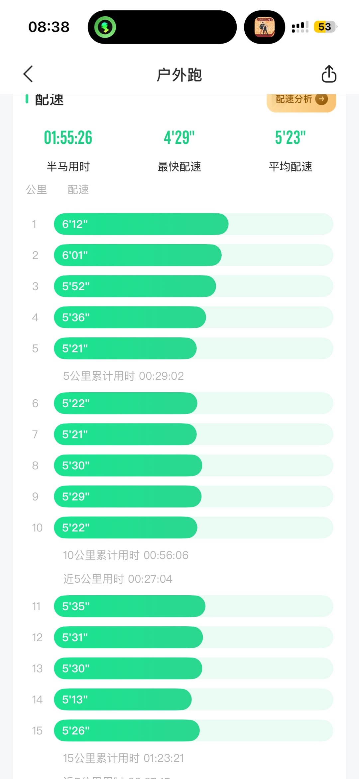
Task: Tap the green activity icon in Dynamic Island
Action: tap(105, 27)
